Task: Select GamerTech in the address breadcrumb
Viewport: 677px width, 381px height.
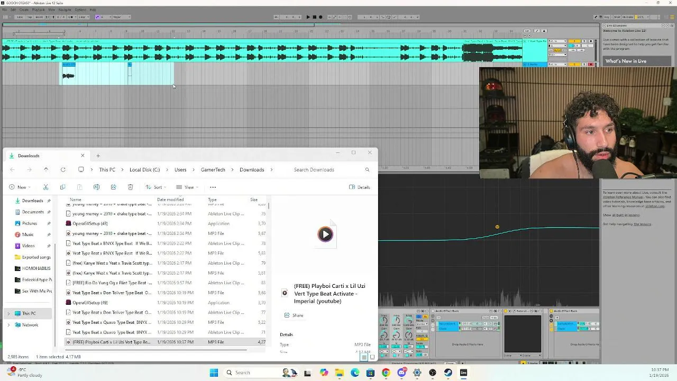Action: [213, 170]
